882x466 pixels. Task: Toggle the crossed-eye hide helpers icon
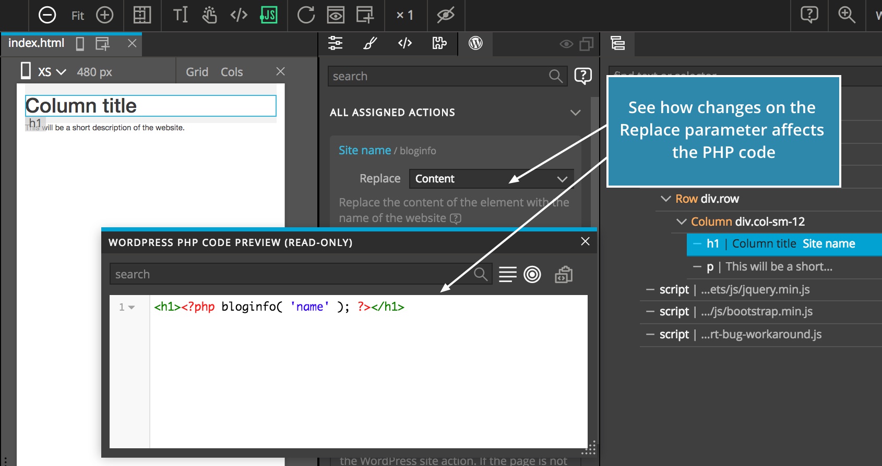446,15
